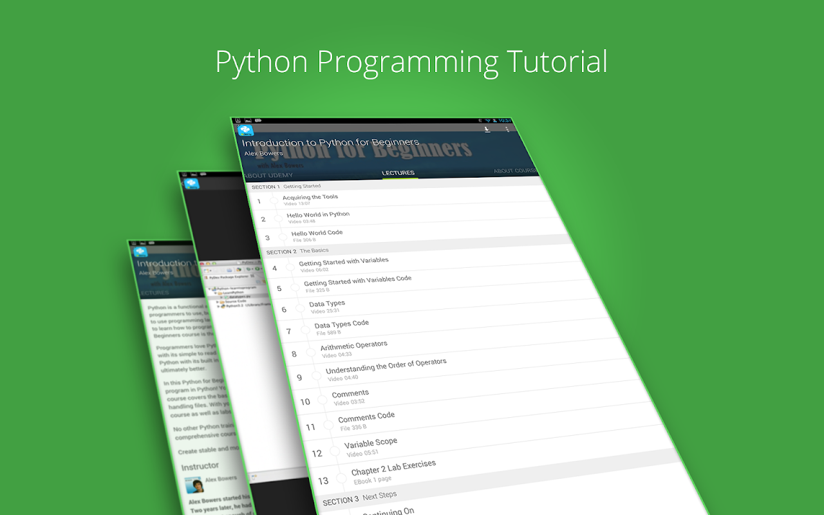Select the LECTURES tab in the left tablet
The height and width of the screenshot is (515, 824).
(154, 293)
